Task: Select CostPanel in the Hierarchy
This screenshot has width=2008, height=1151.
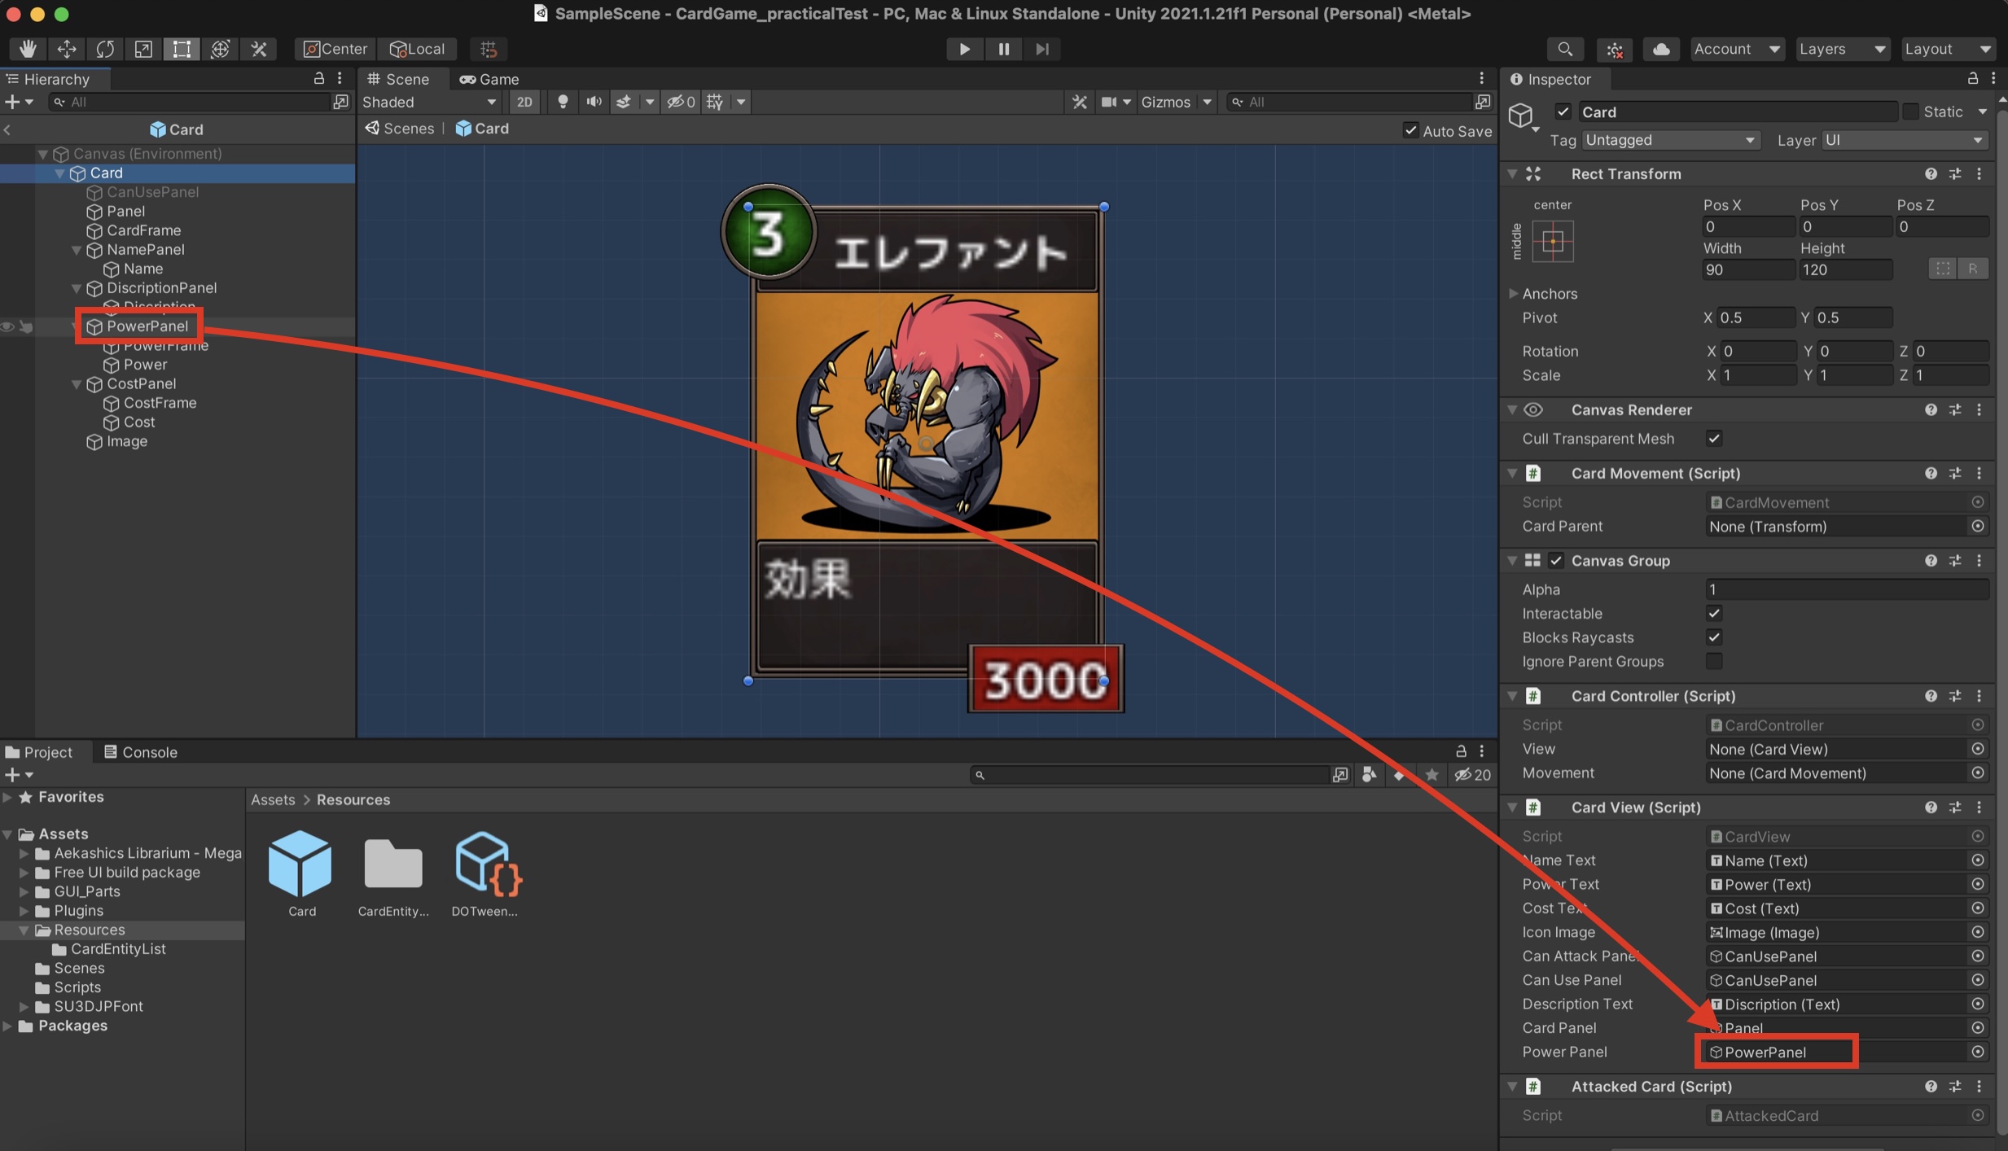Action: pyautogui.click(x=141, y=383)
